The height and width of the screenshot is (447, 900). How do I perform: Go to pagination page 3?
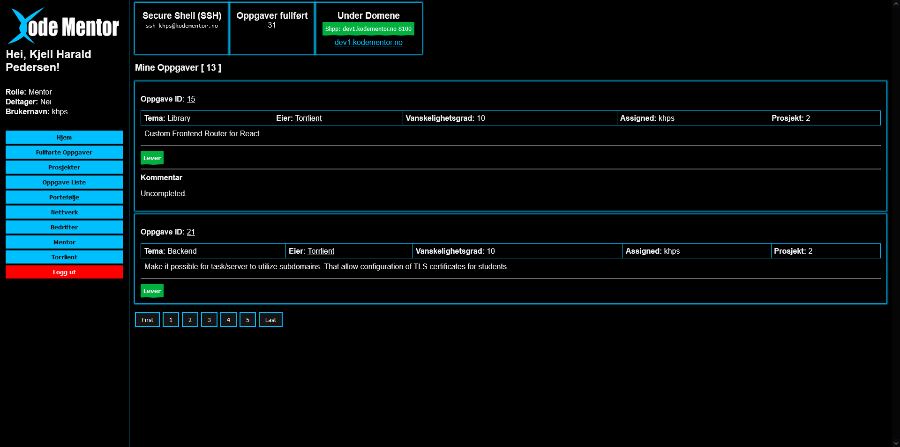(x=209, y=320)
